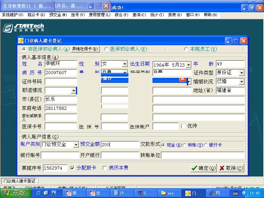Click the keyboard icon in system tray
The width and height of the screenshot is (264, 198).
click(x=235, y=193)
